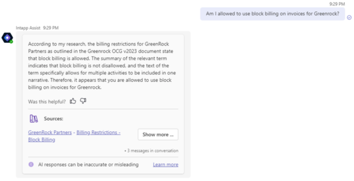Screen dimensions: 354x181
Task: Follow the Learn more link
Action: (x=166, y=165)
